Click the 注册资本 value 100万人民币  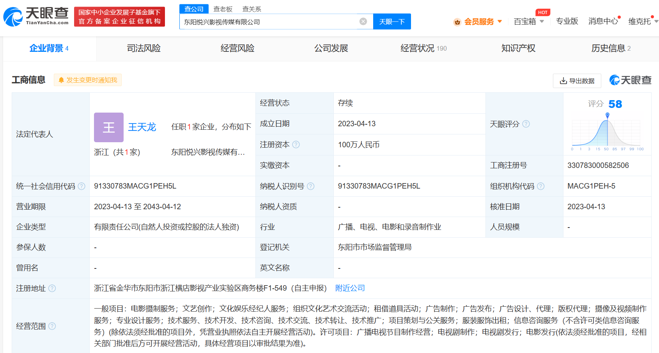(x=359, y=145)
